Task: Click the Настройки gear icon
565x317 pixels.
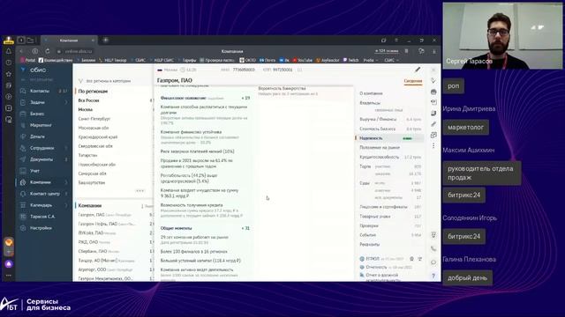Action: [23, 228]
